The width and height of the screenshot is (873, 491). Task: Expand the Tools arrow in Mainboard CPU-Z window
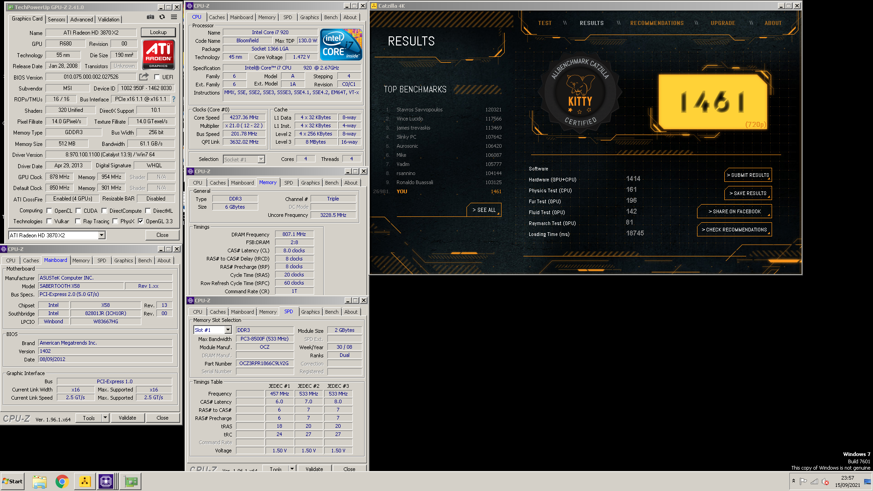105,418
